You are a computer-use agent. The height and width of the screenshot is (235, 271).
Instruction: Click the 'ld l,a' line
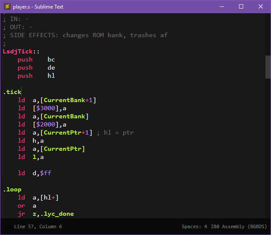coord(31,157)
